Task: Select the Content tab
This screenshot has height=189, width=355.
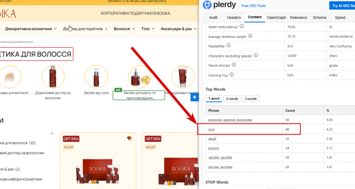Action: [x=255, y=18]
